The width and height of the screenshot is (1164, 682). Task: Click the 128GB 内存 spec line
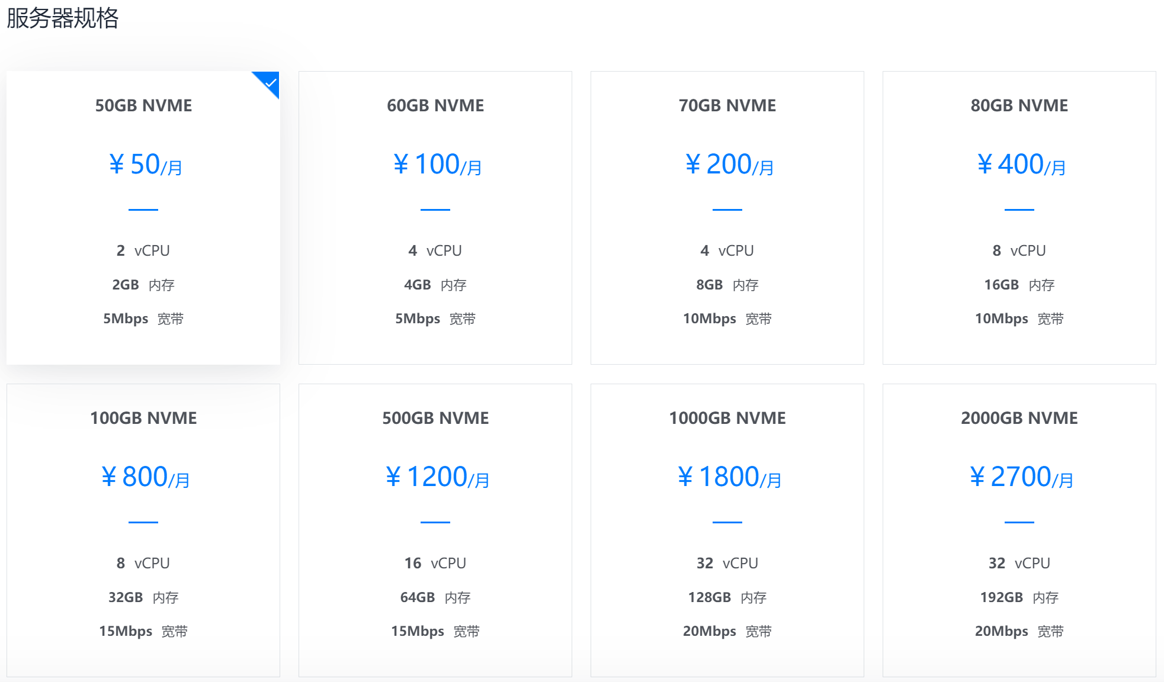727,597
